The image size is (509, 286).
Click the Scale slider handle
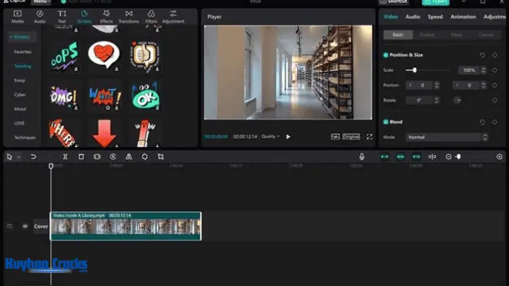click(x=414, y=70)
